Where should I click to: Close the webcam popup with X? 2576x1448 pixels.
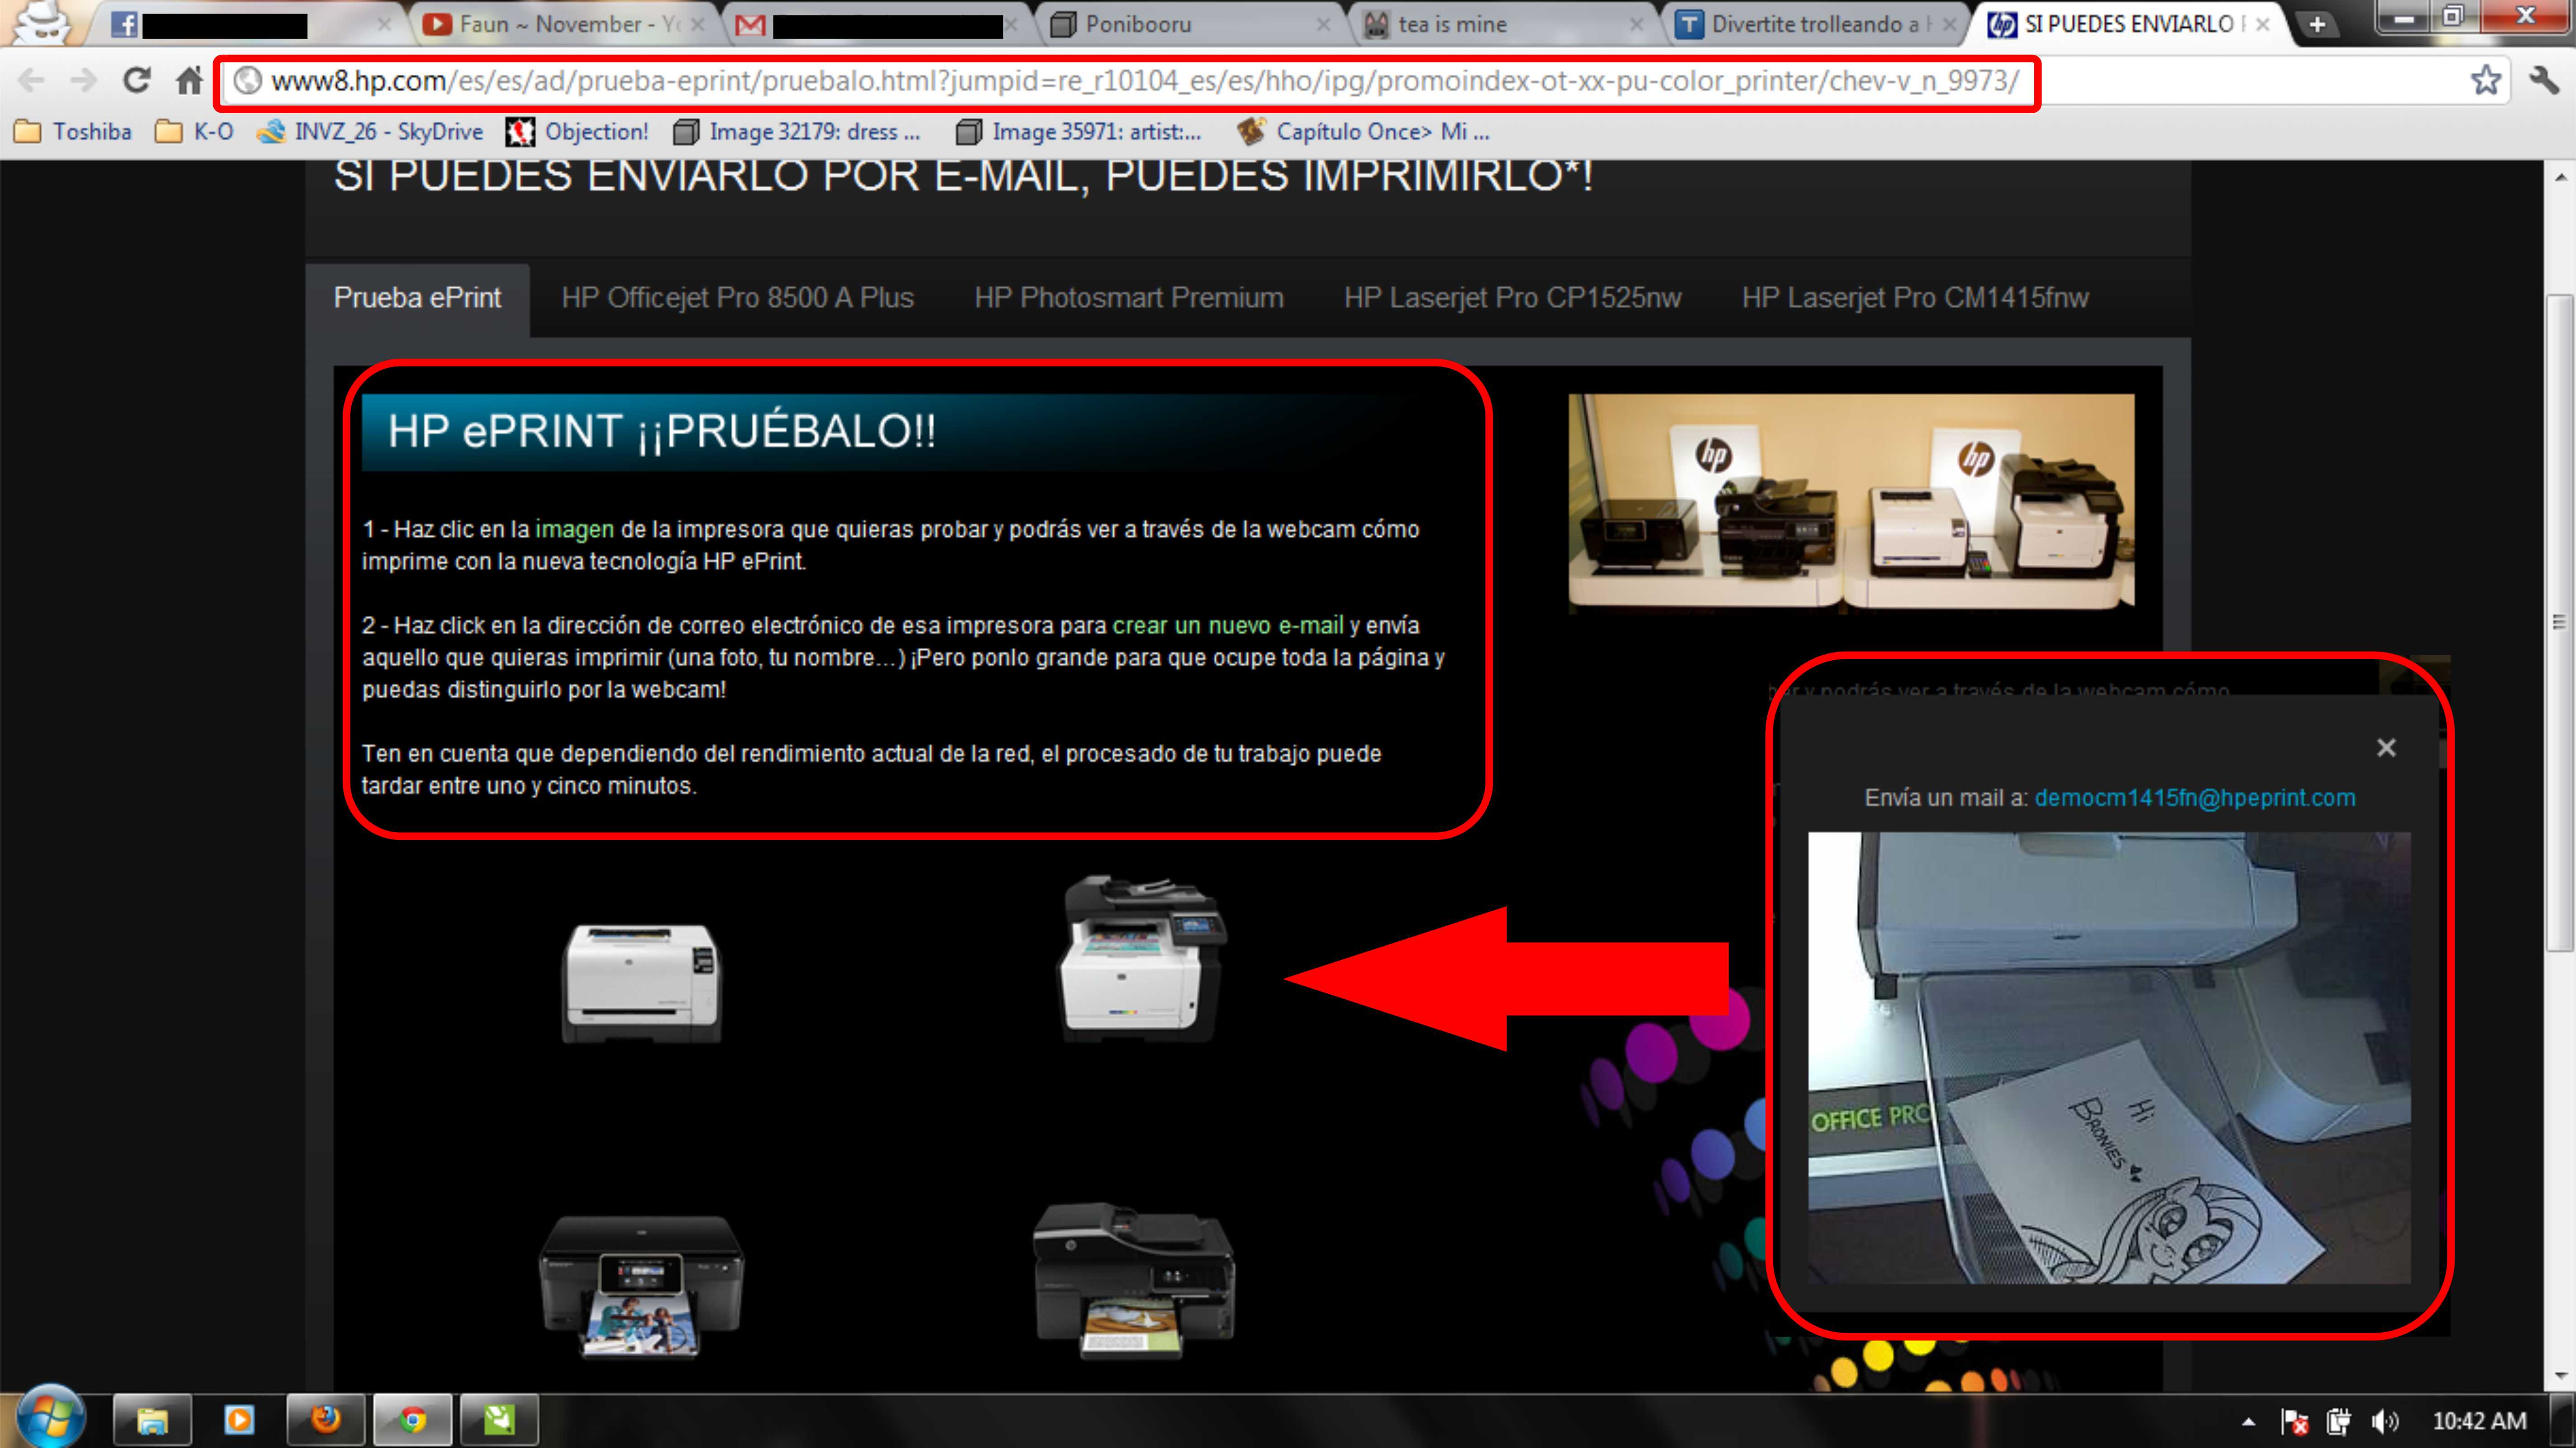[2386, 748]
